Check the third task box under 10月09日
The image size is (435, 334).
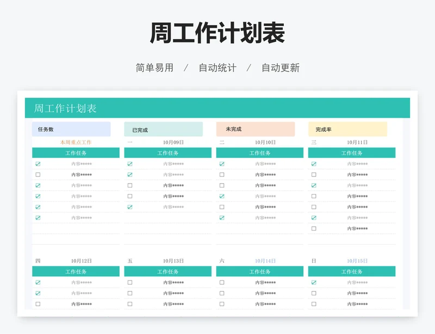130,185
